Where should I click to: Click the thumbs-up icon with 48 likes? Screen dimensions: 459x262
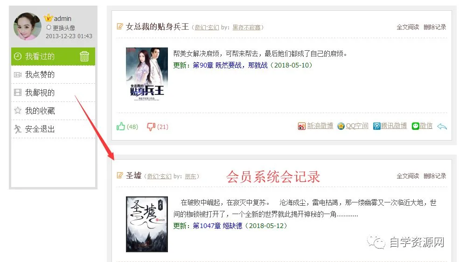pos(121,127)
